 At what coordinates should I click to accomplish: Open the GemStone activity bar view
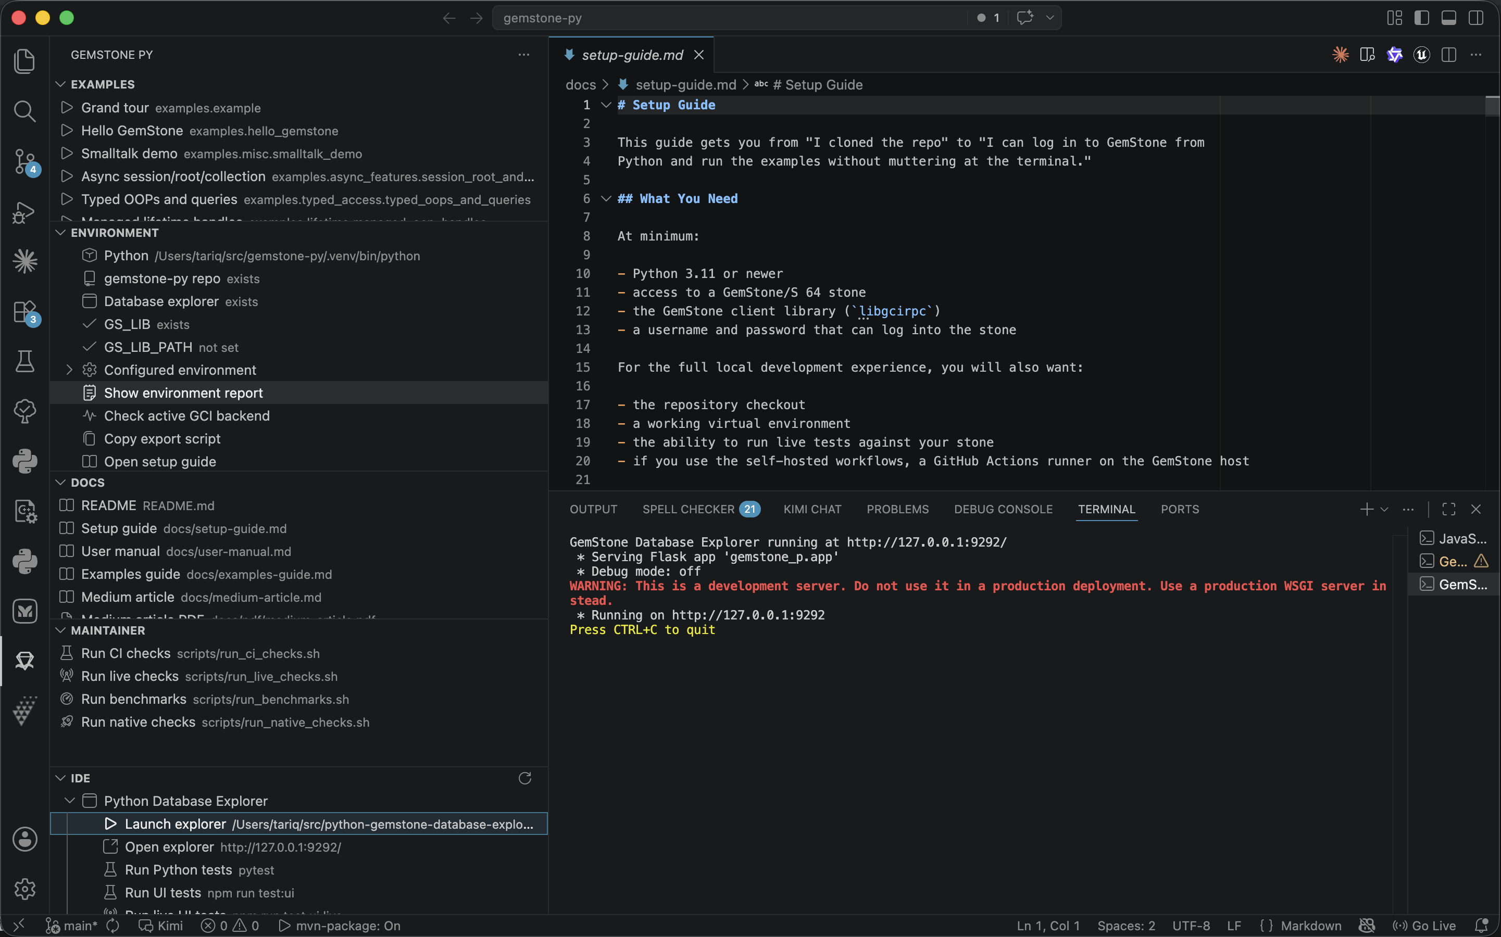tap(25, 661)
